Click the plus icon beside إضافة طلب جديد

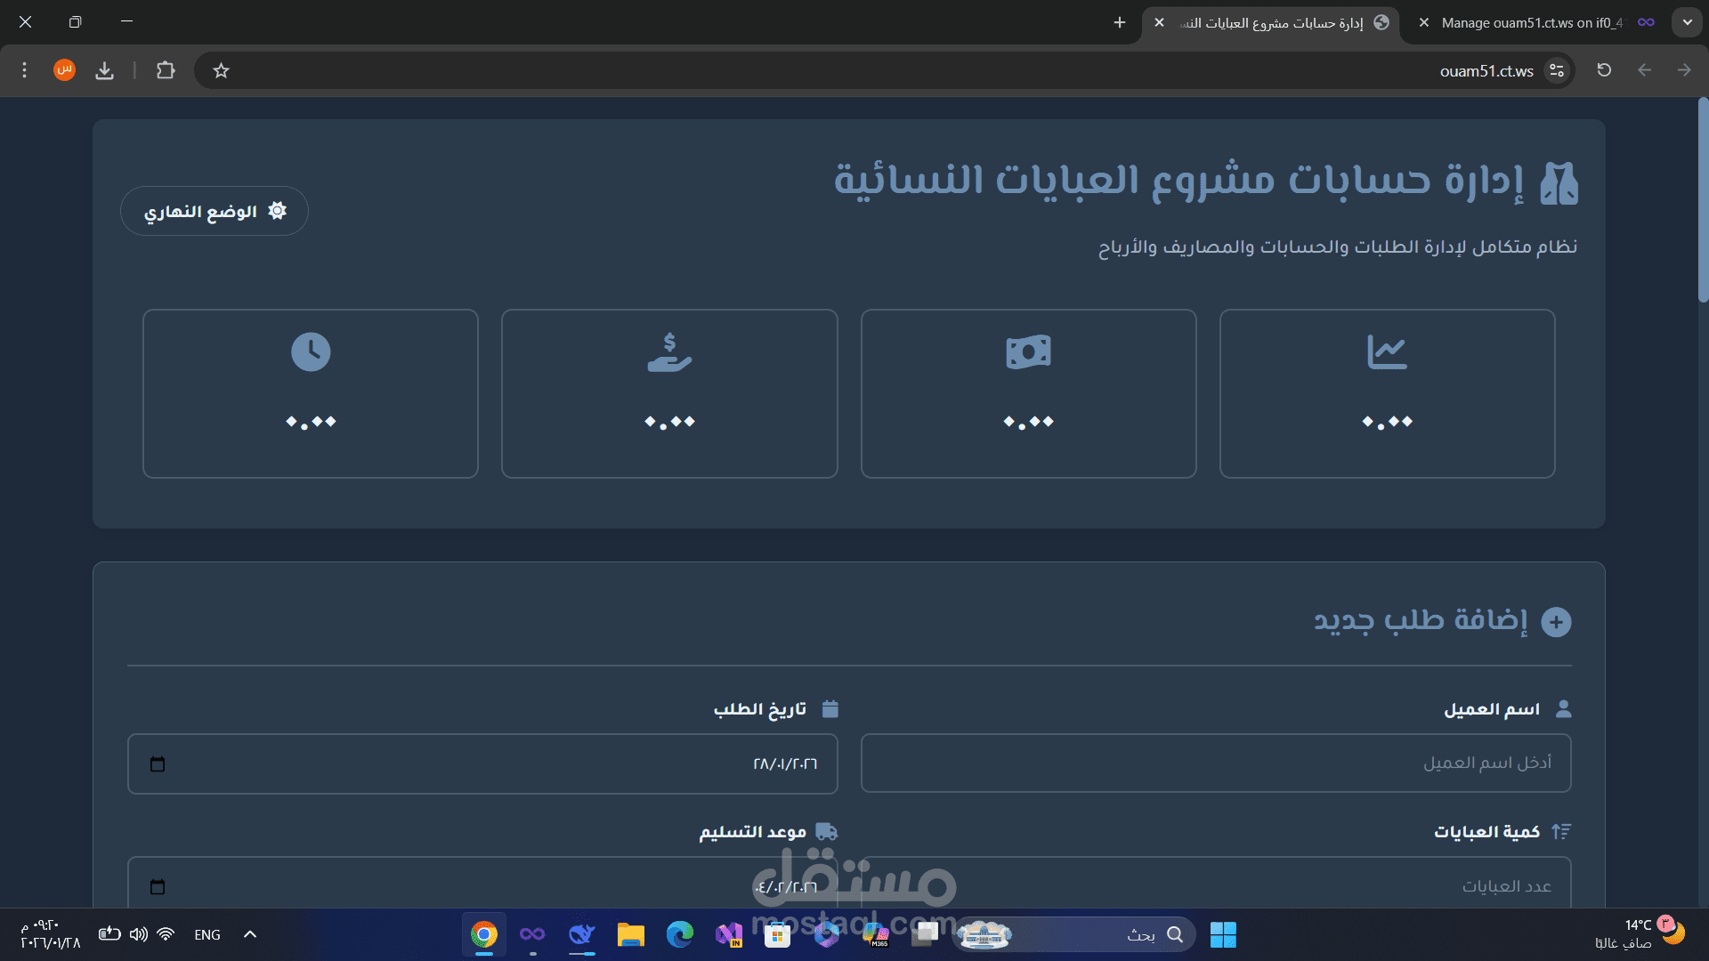[1558, 622]
